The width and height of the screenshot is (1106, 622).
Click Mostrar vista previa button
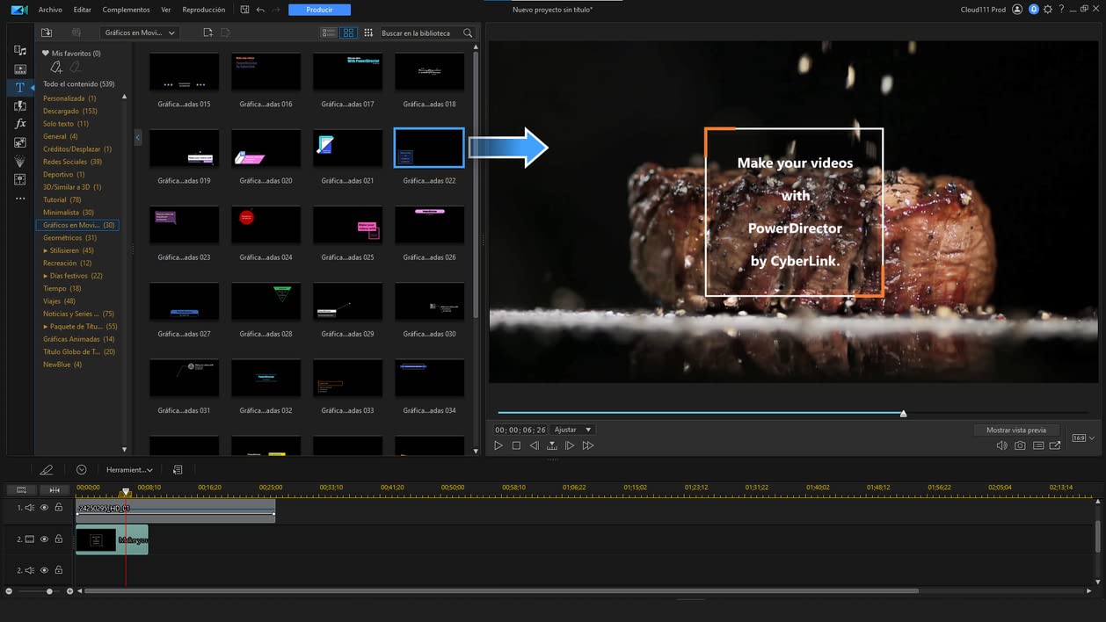pyautogui.click(x=1016, y=430)
